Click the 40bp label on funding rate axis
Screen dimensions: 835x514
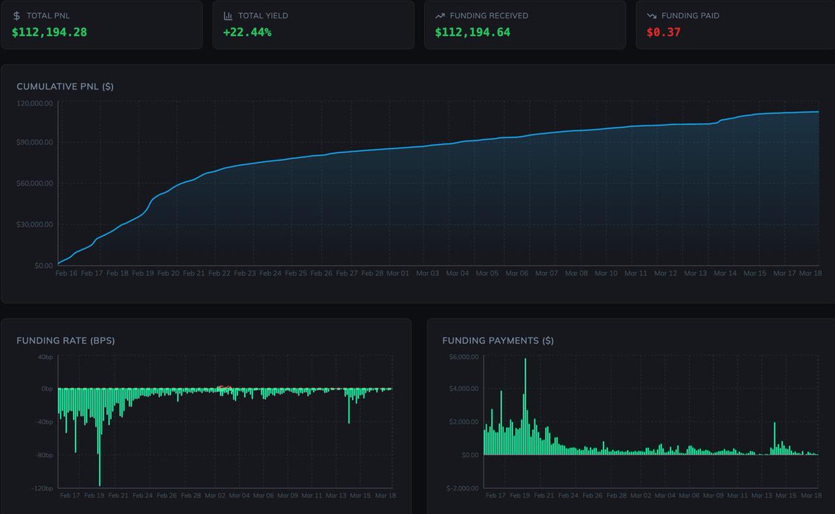coord(45,357)
